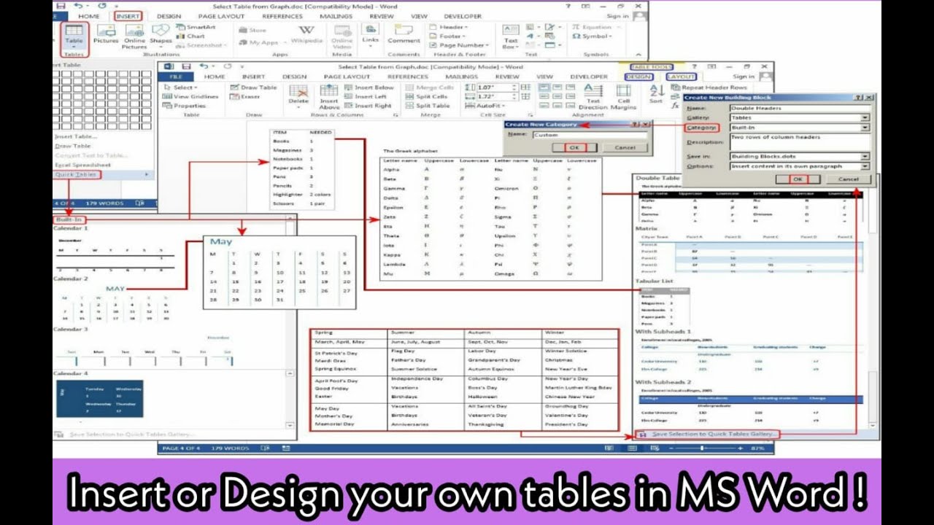Click the Online Video icon in the Media group
This screenshot has height=525, width=934.
[x=341, y=37]
